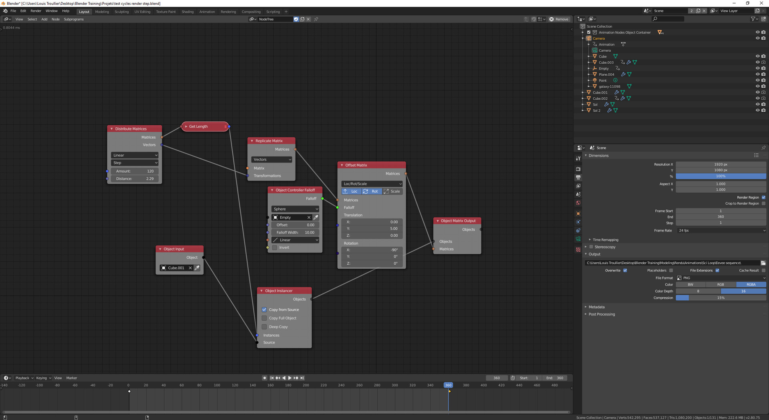This screenshot has height=420, width=769.
Task: Toggle the File Extensions checkbox
Action: click(717, 270)
